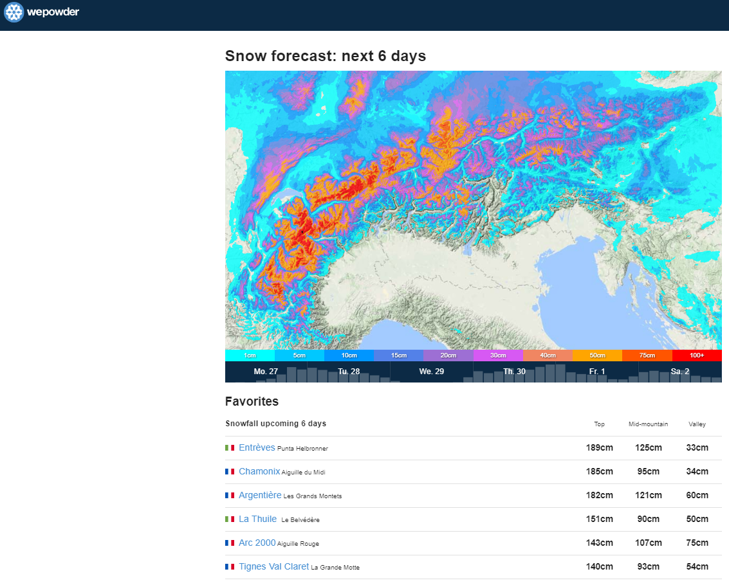Click the French flag beside Argentière
Screen dimensions: 729x585
pos(230,495)
